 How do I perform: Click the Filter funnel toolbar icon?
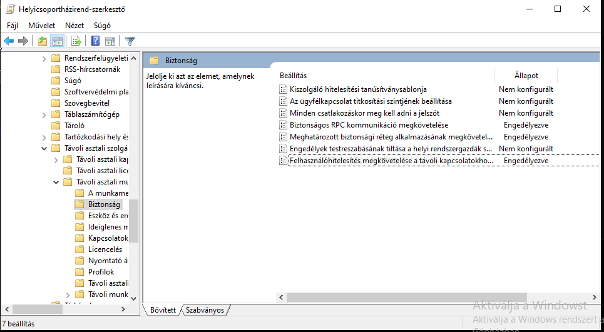point(130,41)
